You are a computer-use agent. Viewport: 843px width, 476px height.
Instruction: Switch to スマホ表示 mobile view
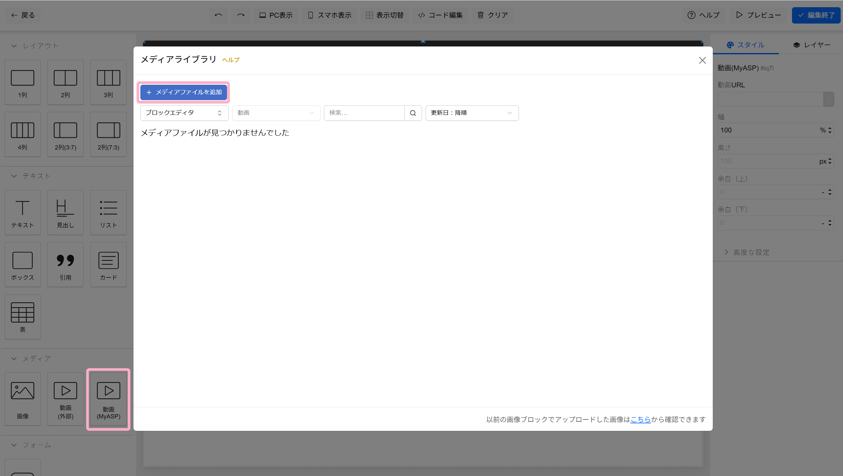[329, 15]
